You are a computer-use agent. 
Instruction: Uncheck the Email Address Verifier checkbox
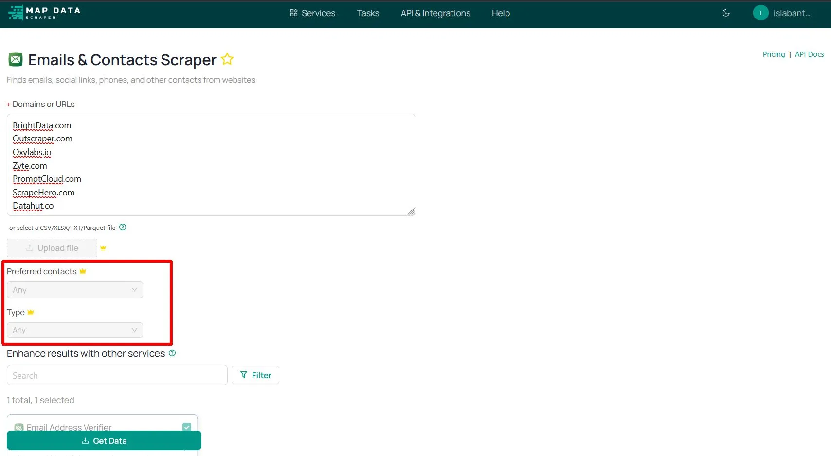click(187, 427)
